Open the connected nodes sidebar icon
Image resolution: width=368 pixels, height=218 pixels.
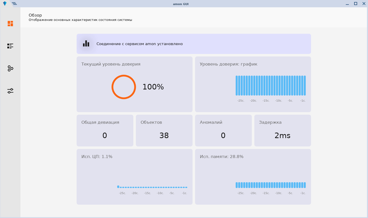pyautogui.click(x=10, y=68)
